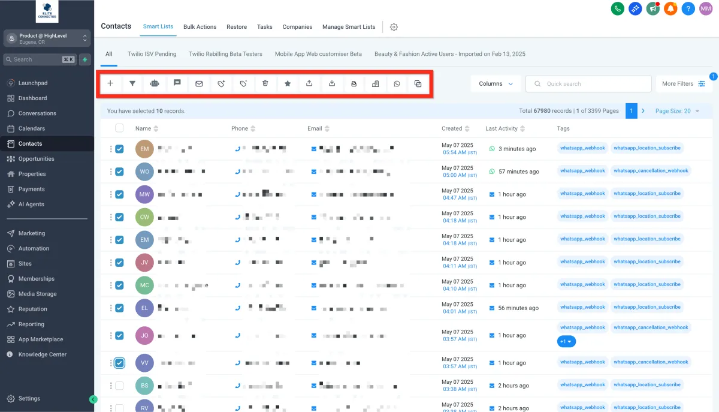Open the Manage Smart Lists tab
This screenshot has width=719, height=412.
[349, 27]
